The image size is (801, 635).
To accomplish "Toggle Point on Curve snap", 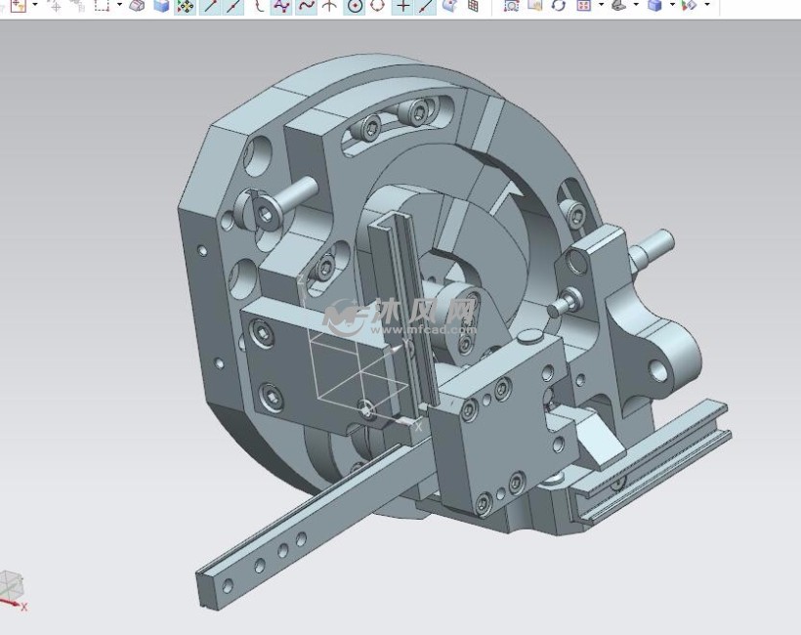I will [x=426, y=6].
